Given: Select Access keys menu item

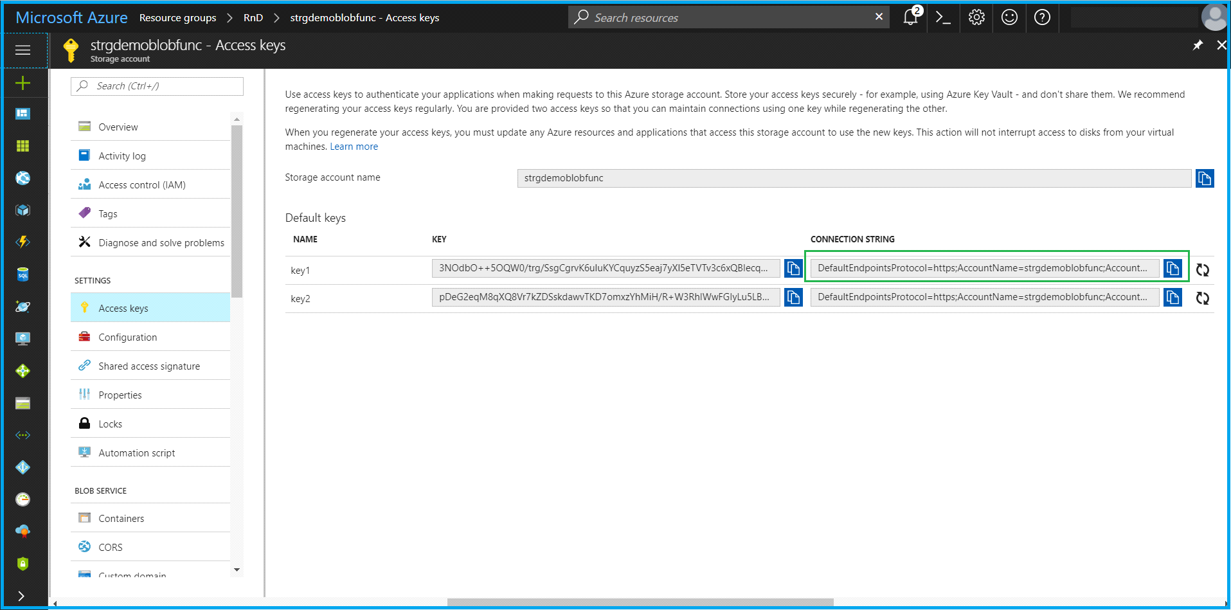Looking at the screenshot, I should pyautogui.click(x=150, y=308).
